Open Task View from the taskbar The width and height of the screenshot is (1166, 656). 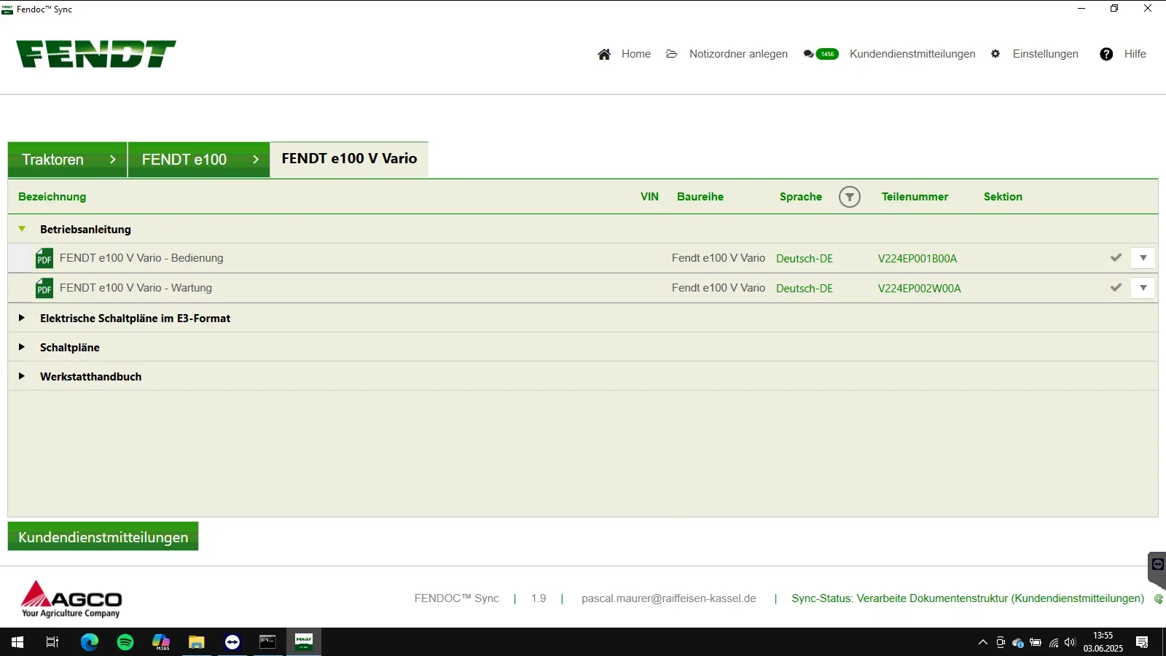52,642
